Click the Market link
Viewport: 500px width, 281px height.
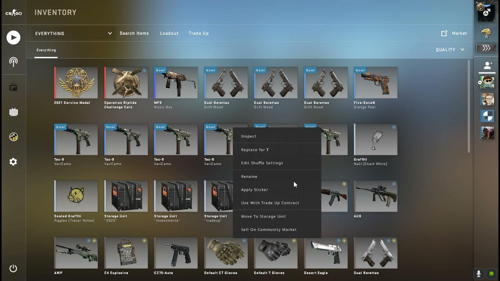(459, 33)
